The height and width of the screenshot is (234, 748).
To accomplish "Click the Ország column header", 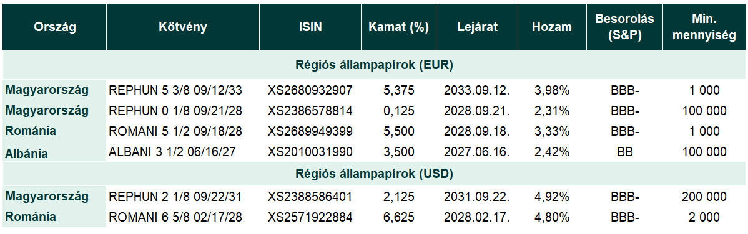I will pos(54,27).
